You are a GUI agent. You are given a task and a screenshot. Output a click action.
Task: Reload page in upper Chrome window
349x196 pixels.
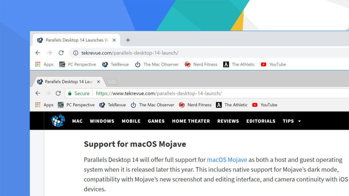(61, 53)
